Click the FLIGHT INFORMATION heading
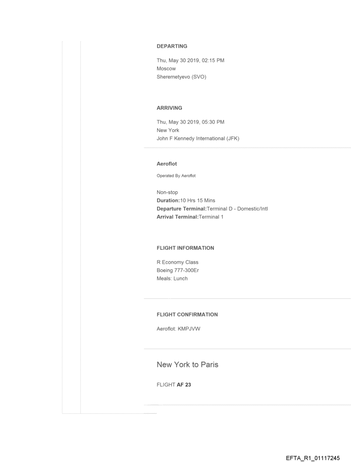 (x=185, y=248)
